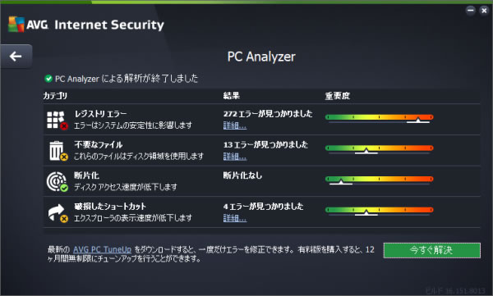The image size is (493, 296).
Task: Select the junk files trash icon
Action: coord(58,151)
